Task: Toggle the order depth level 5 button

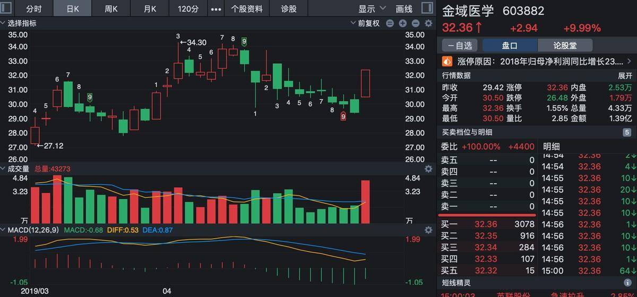Action: coord(626,132)
